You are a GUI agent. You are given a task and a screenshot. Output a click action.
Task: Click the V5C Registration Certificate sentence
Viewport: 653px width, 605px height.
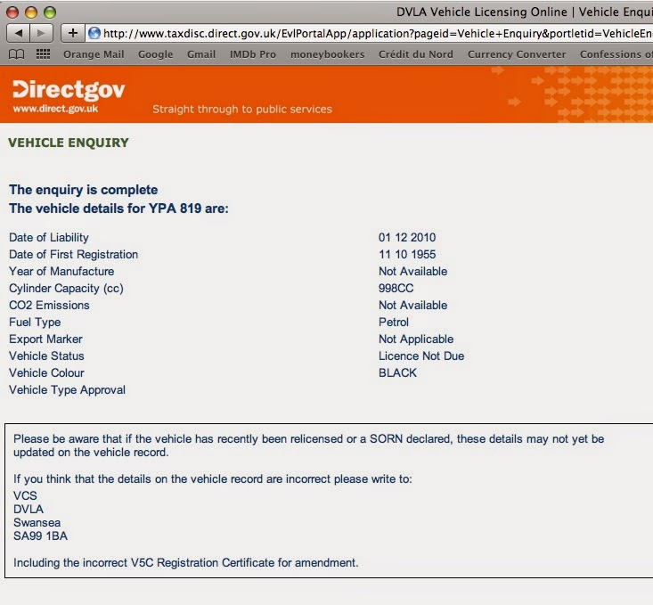pyautogui.click(x=185, y=563)
